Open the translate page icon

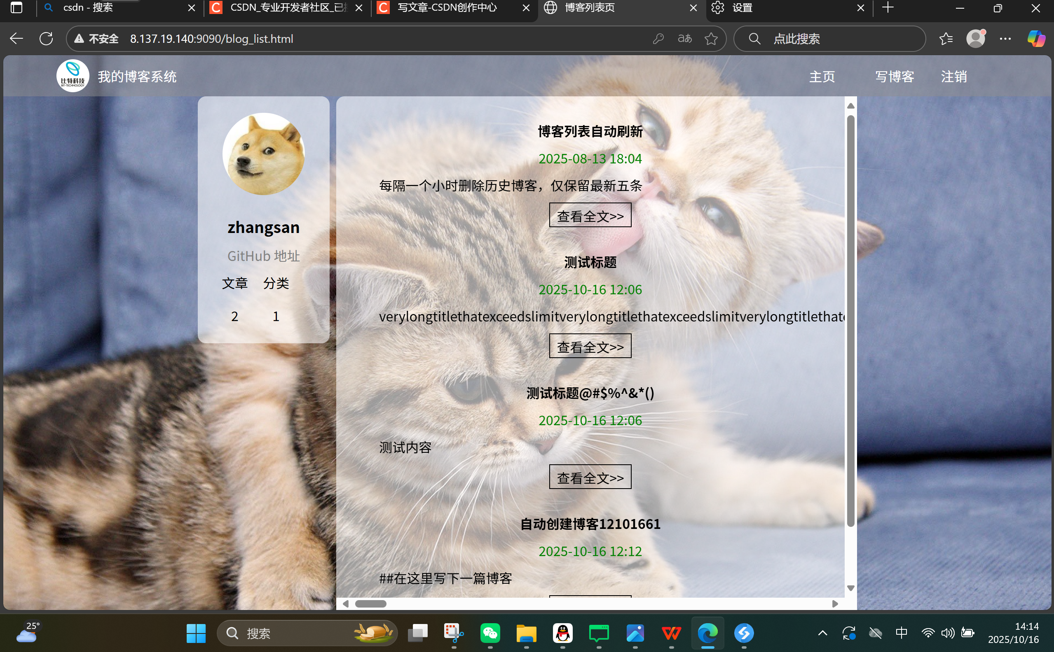coord(684,39)
